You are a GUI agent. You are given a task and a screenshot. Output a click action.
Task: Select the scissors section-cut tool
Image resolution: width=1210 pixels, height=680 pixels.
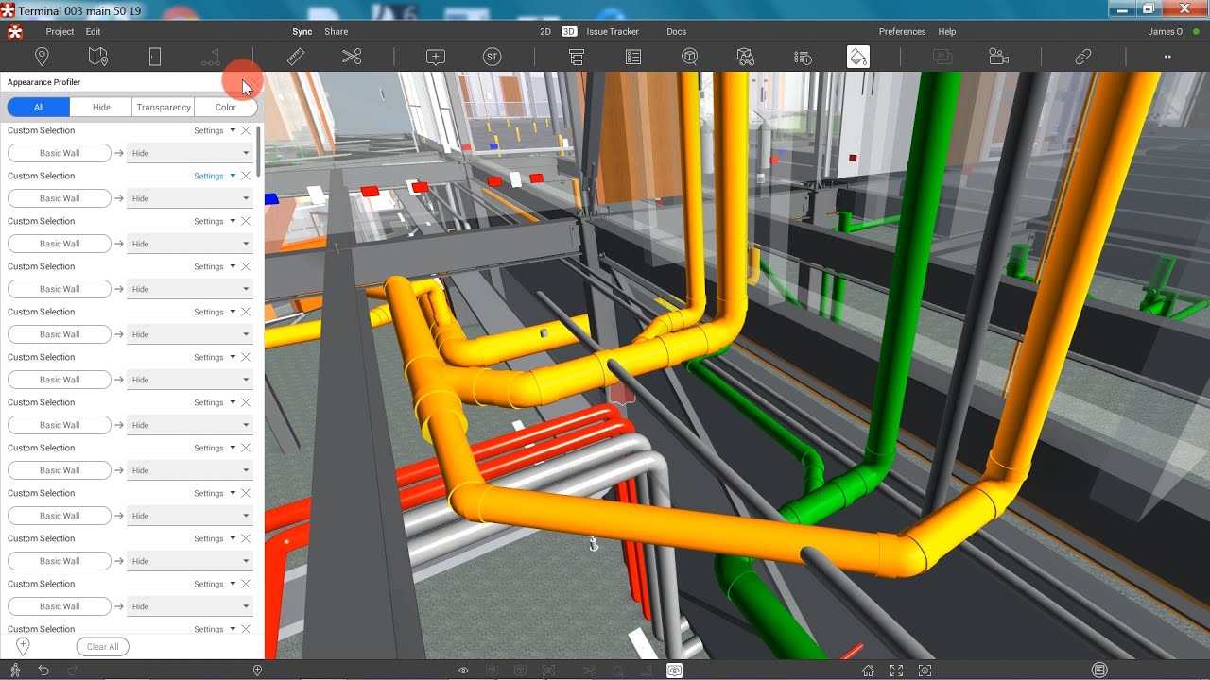(x=352, y=57)
